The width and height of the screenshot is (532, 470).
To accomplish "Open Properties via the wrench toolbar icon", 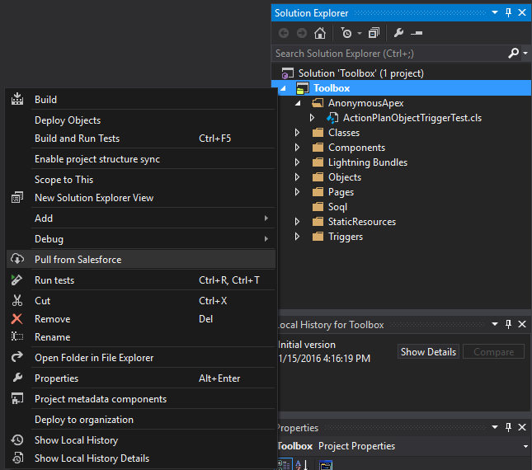I will [x=398, y=33].
